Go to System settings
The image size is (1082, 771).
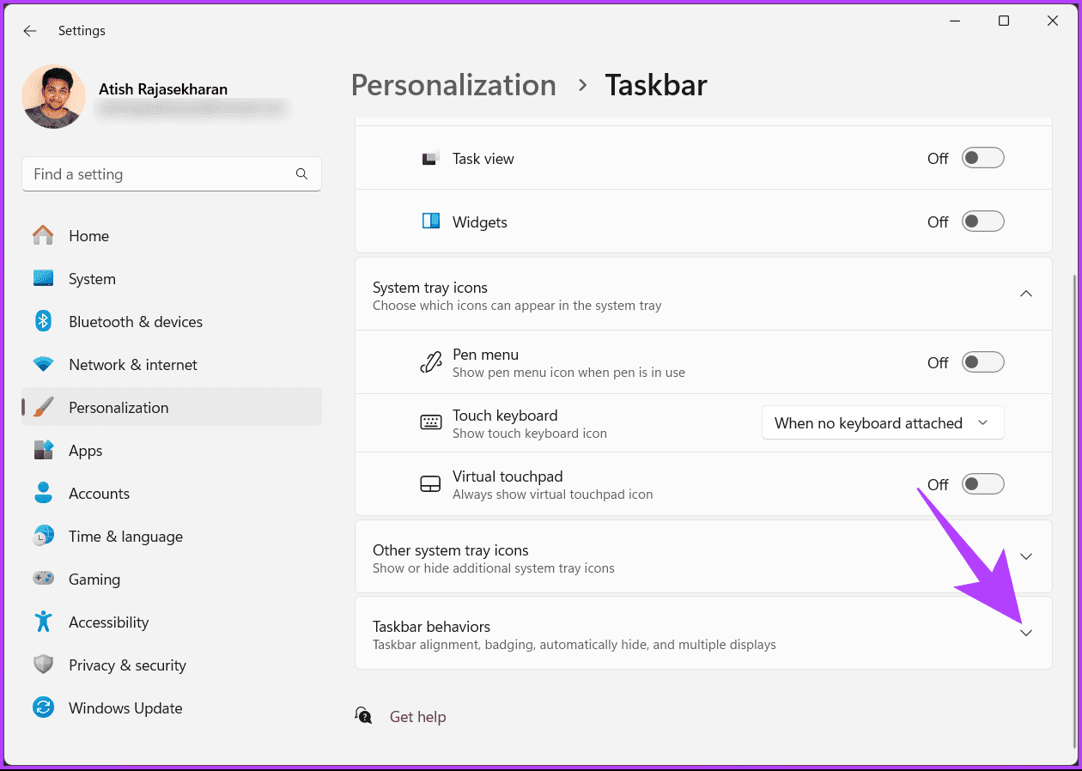tap(172, 278)
